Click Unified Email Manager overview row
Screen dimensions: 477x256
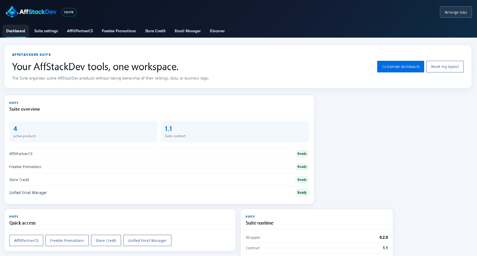159,193
